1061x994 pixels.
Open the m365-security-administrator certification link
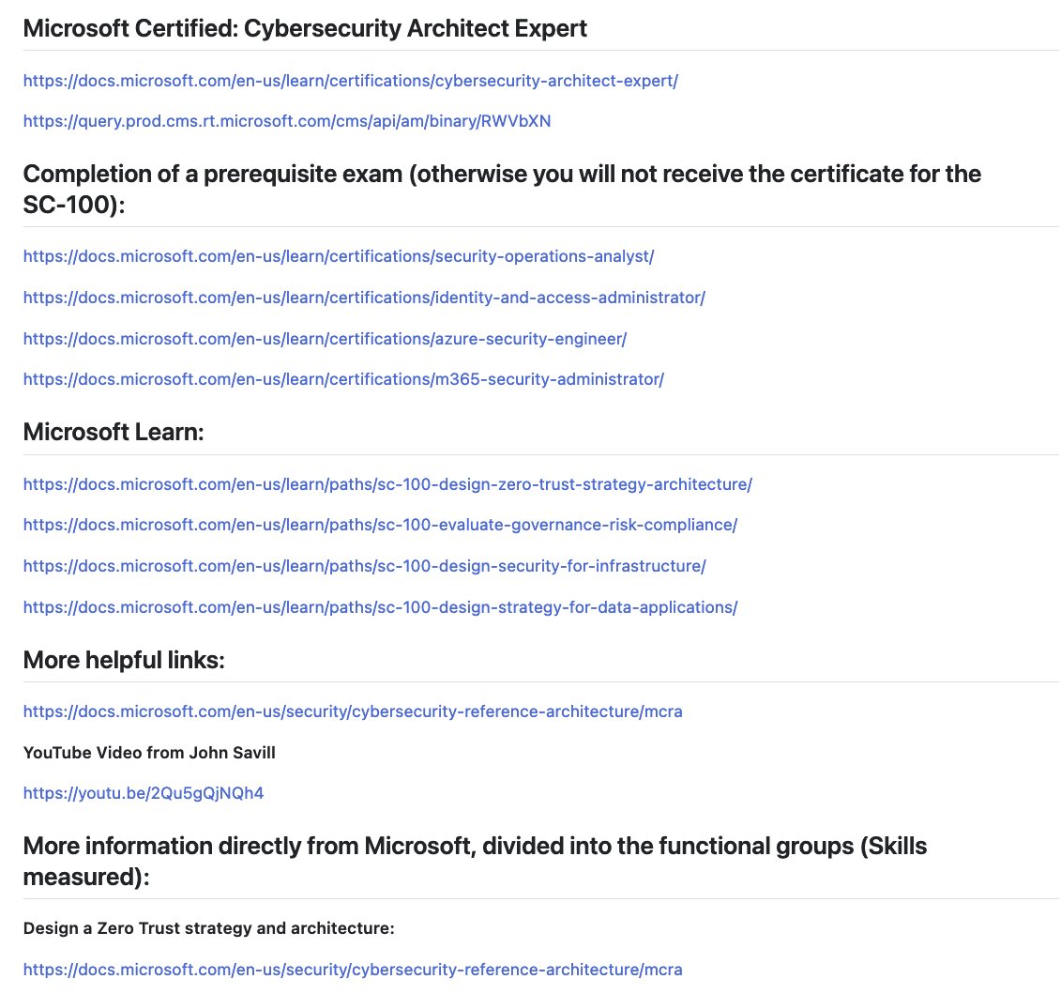click(343, 379)
